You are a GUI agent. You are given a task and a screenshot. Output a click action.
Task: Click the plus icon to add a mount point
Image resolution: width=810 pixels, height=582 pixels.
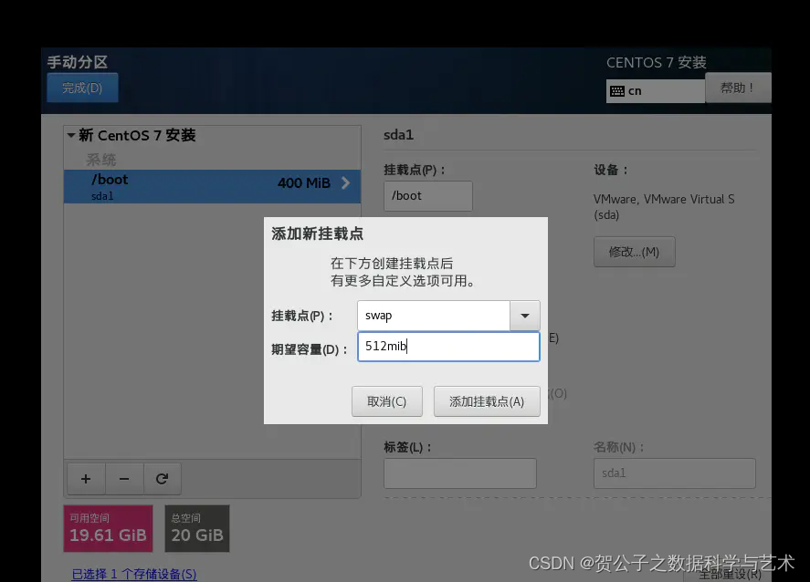pos(86,479)
